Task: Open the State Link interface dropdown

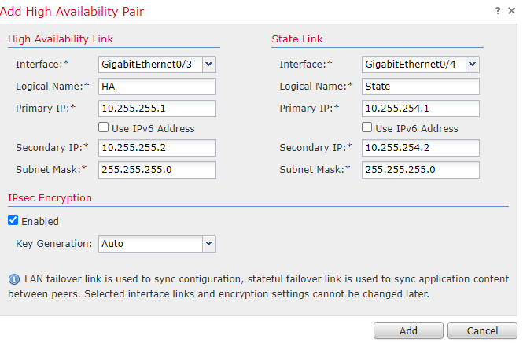Action: click(x=473, y=64)
